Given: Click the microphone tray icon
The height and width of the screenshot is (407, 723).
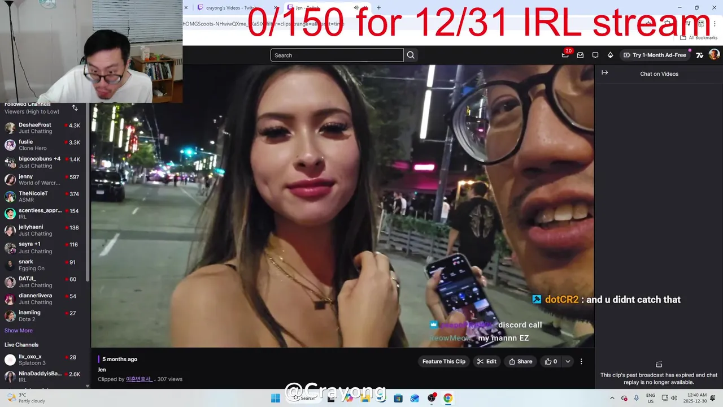Looking at the screenshot, I should point(637,398).
